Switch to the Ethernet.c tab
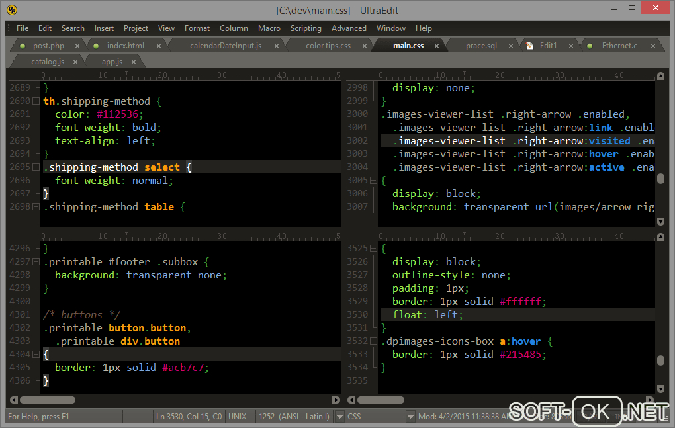The height and width of the screenshot is (428, 675). (619, 46)
